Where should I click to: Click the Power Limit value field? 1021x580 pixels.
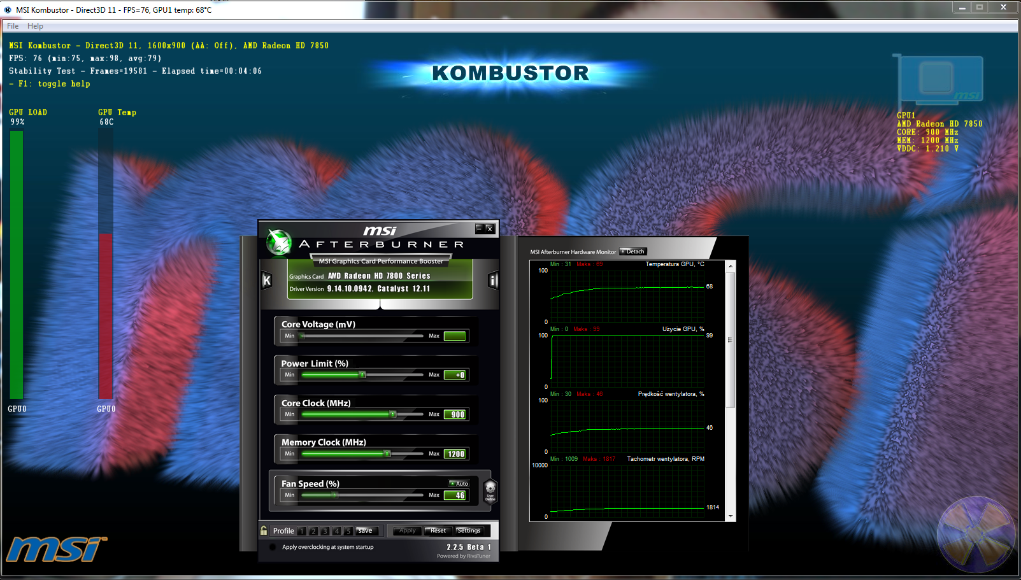click(x=455, y=375)
